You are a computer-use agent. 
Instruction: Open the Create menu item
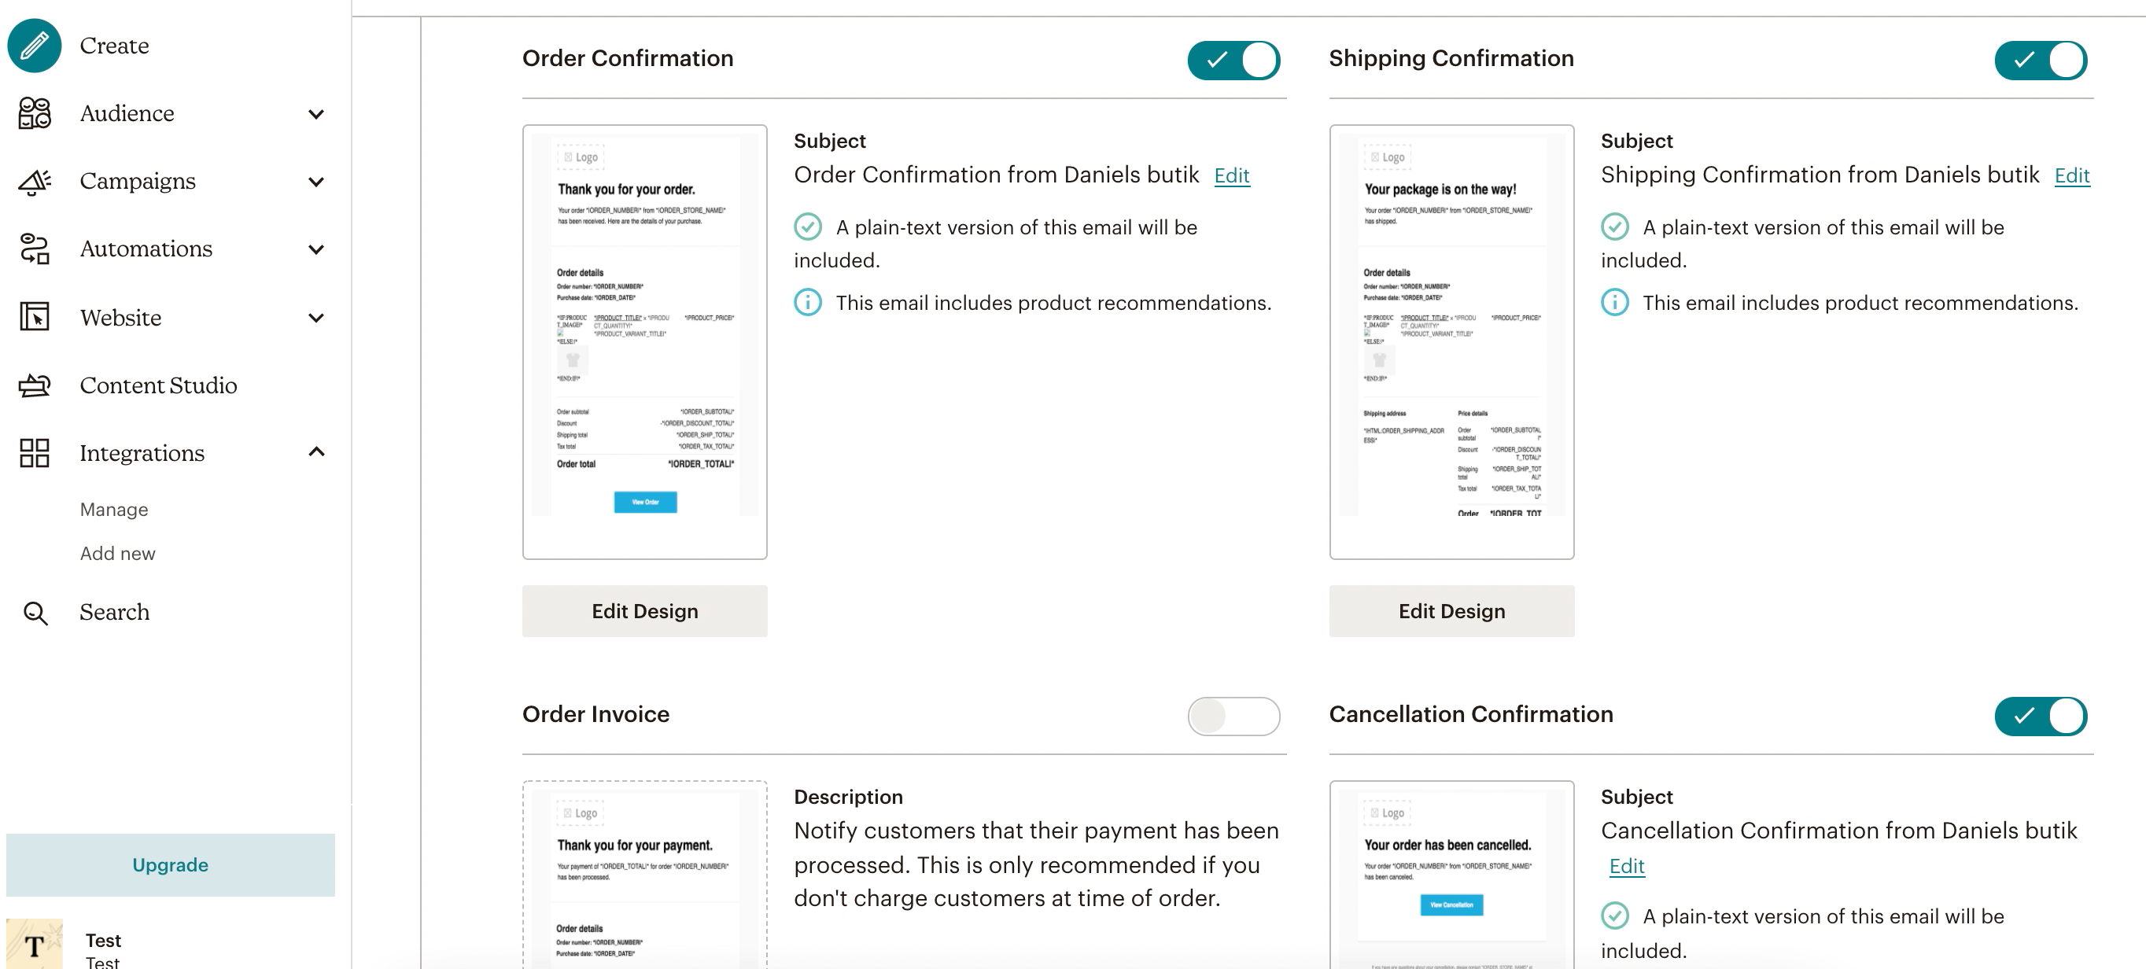tap(114, 45)
